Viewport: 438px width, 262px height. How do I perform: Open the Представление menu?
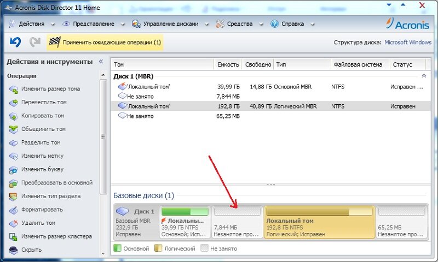tap(94, 24)
